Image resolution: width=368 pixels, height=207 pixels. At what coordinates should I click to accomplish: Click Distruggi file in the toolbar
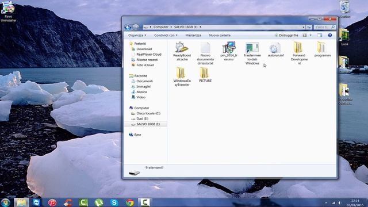coord(286,35)
